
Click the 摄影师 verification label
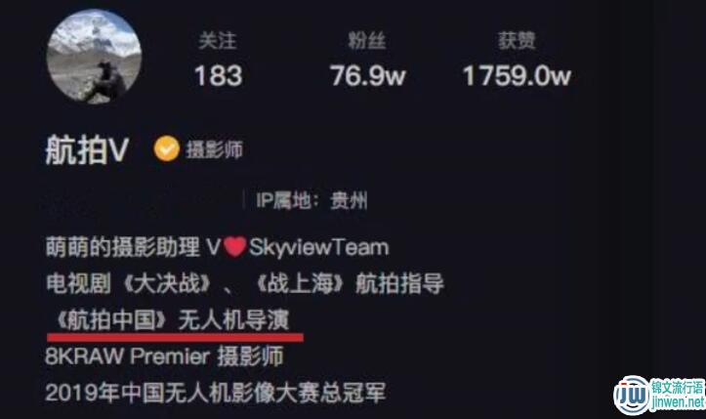click(x=214, y=149)
